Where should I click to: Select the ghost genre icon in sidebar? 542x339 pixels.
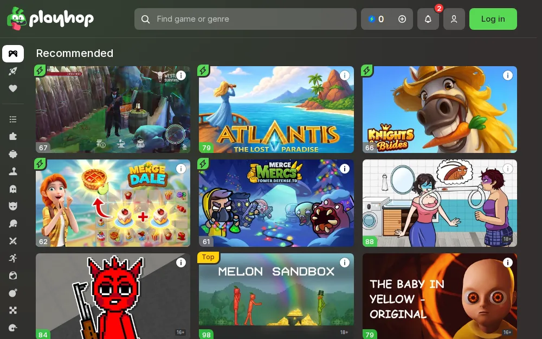point(13,189)
